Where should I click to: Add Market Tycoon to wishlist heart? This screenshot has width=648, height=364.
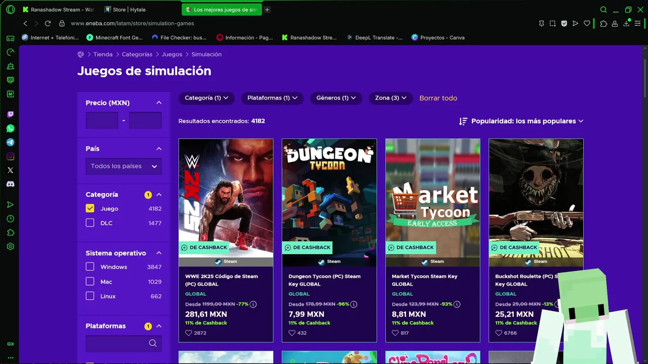[x=395, y=333]
